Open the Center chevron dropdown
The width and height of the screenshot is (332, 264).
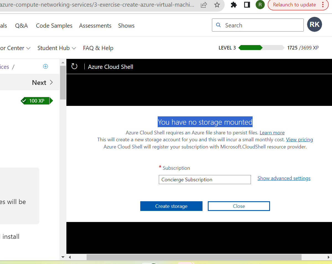pyautogui.click(x=15, y=48)
